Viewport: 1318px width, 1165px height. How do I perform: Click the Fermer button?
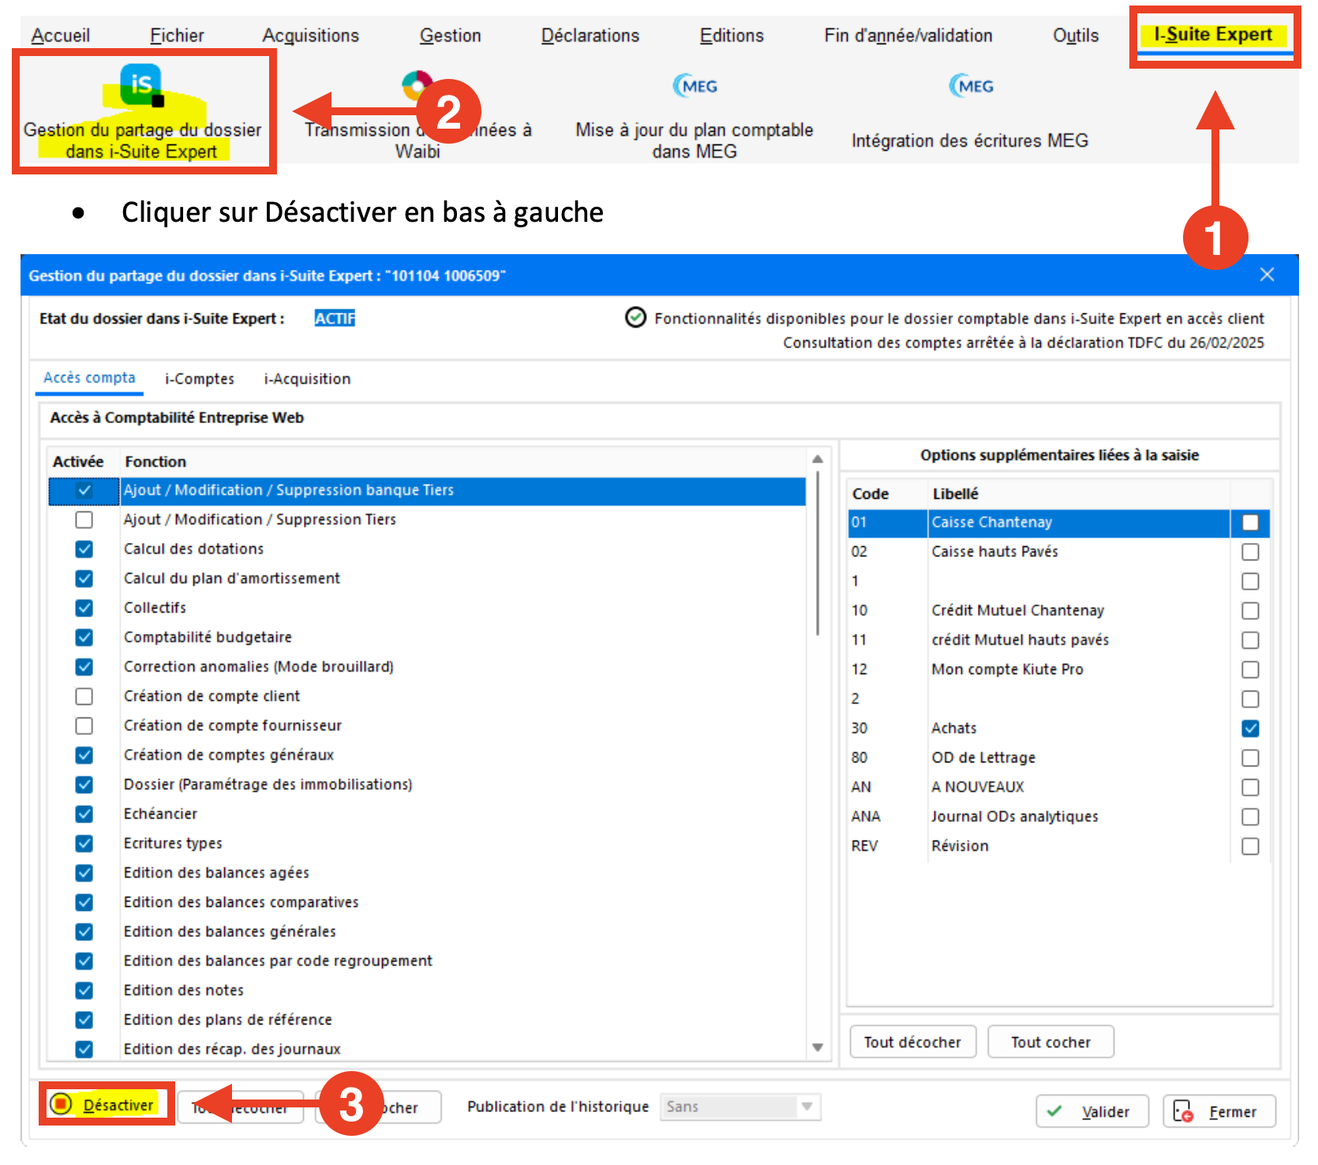(1219, 1111)
